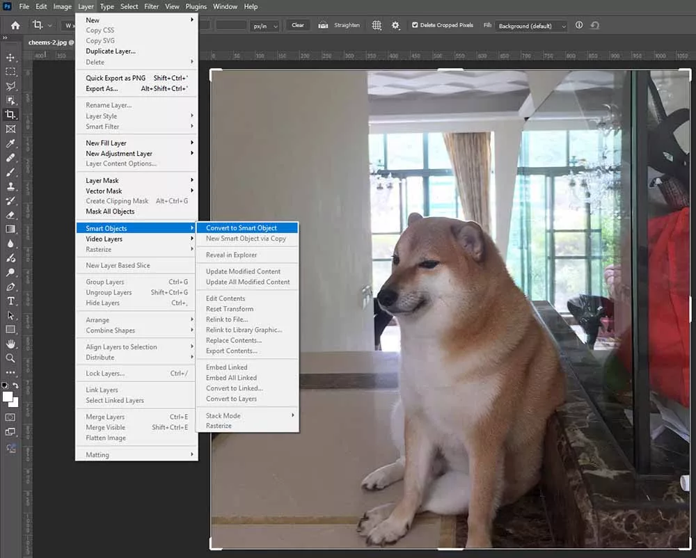The image size is (696, 558).
Task: Select the Rectangular Marquee tool
Action: [10, 72]
